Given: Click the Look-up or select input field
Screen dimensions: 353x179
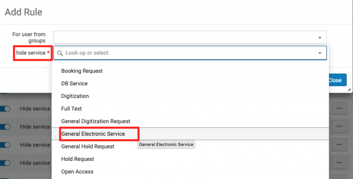Looking at the screenshot, I should [185, 53].
